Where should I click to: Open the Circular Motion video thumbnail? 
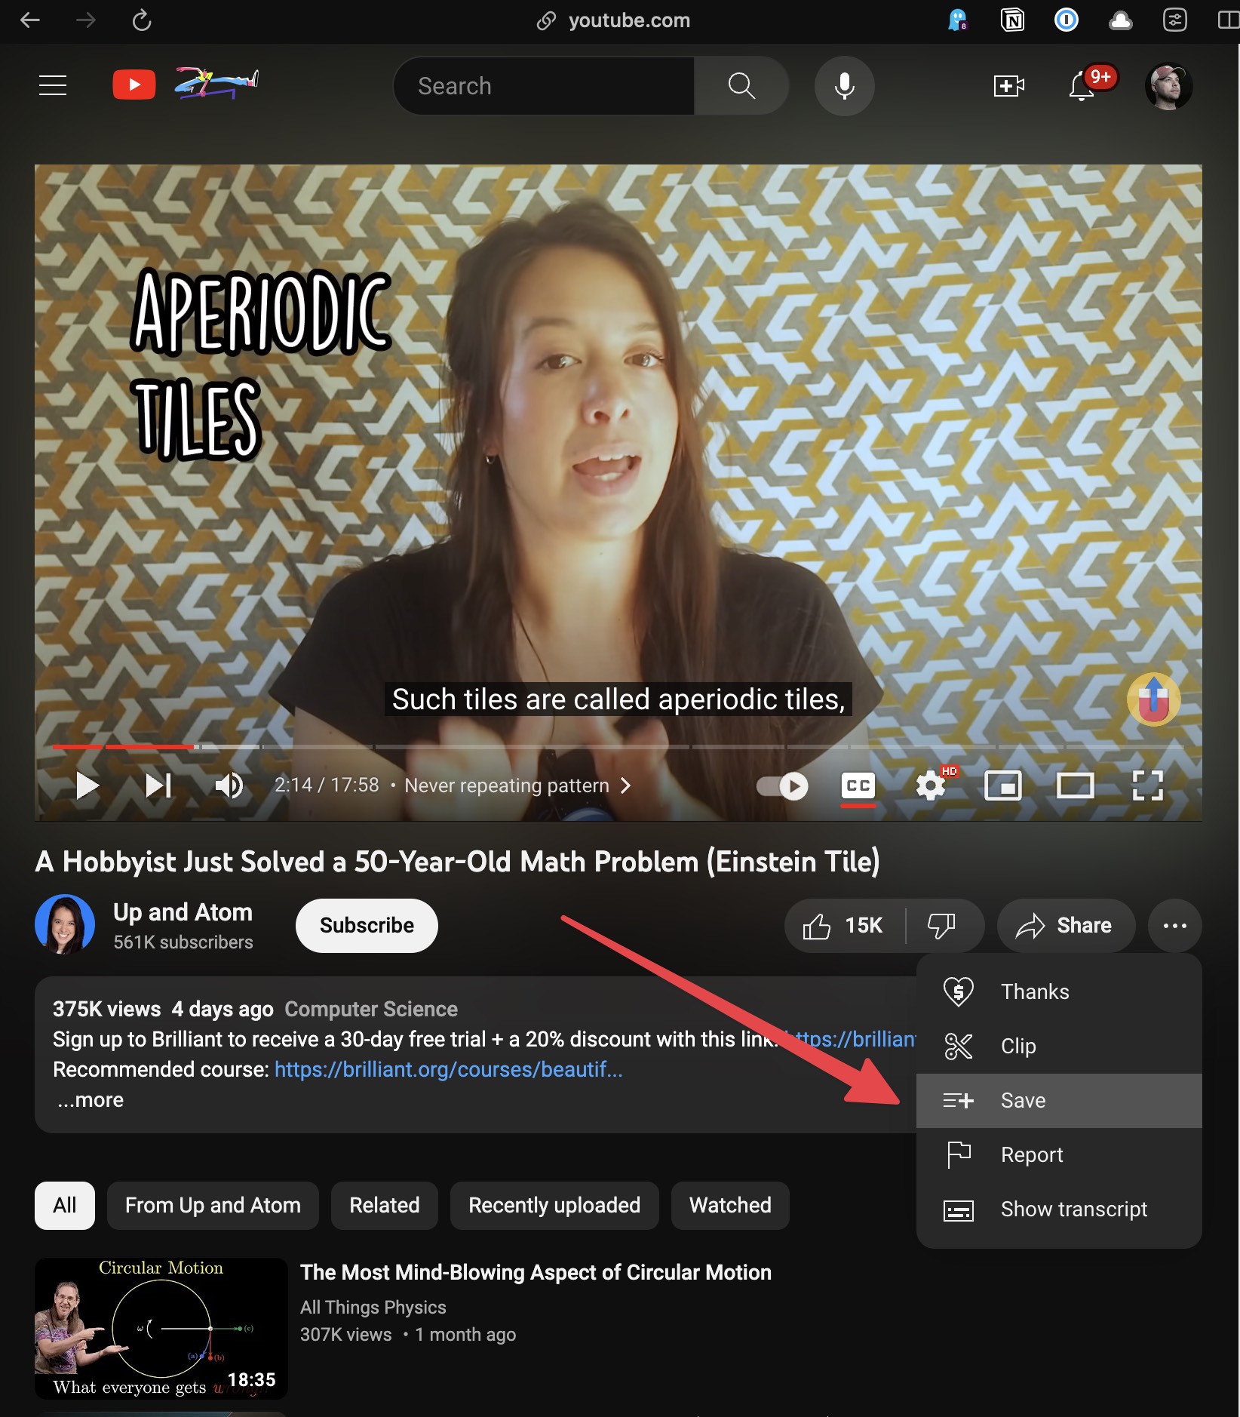(x=161, y=1328)
